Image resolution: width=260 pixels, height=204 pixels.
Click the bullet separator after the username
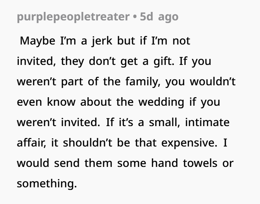pos(135,17)
